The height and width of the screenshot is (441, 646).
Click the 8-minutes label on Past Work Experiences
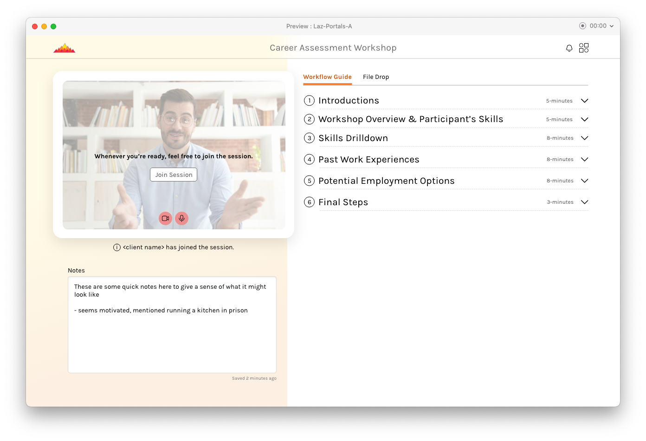pyautogui.click(x=560, y=160)
